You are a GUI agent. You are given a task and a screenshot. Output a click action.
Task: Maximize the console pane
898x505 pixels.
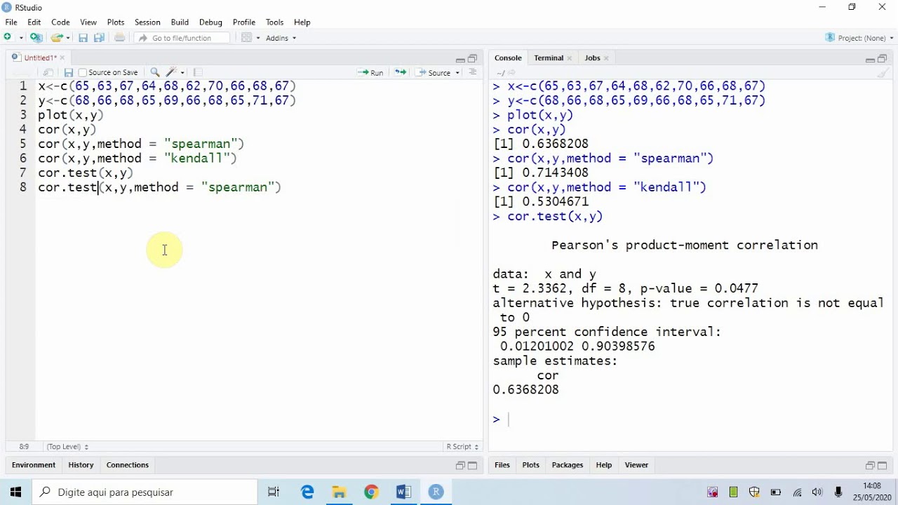[x=883, y=59]
